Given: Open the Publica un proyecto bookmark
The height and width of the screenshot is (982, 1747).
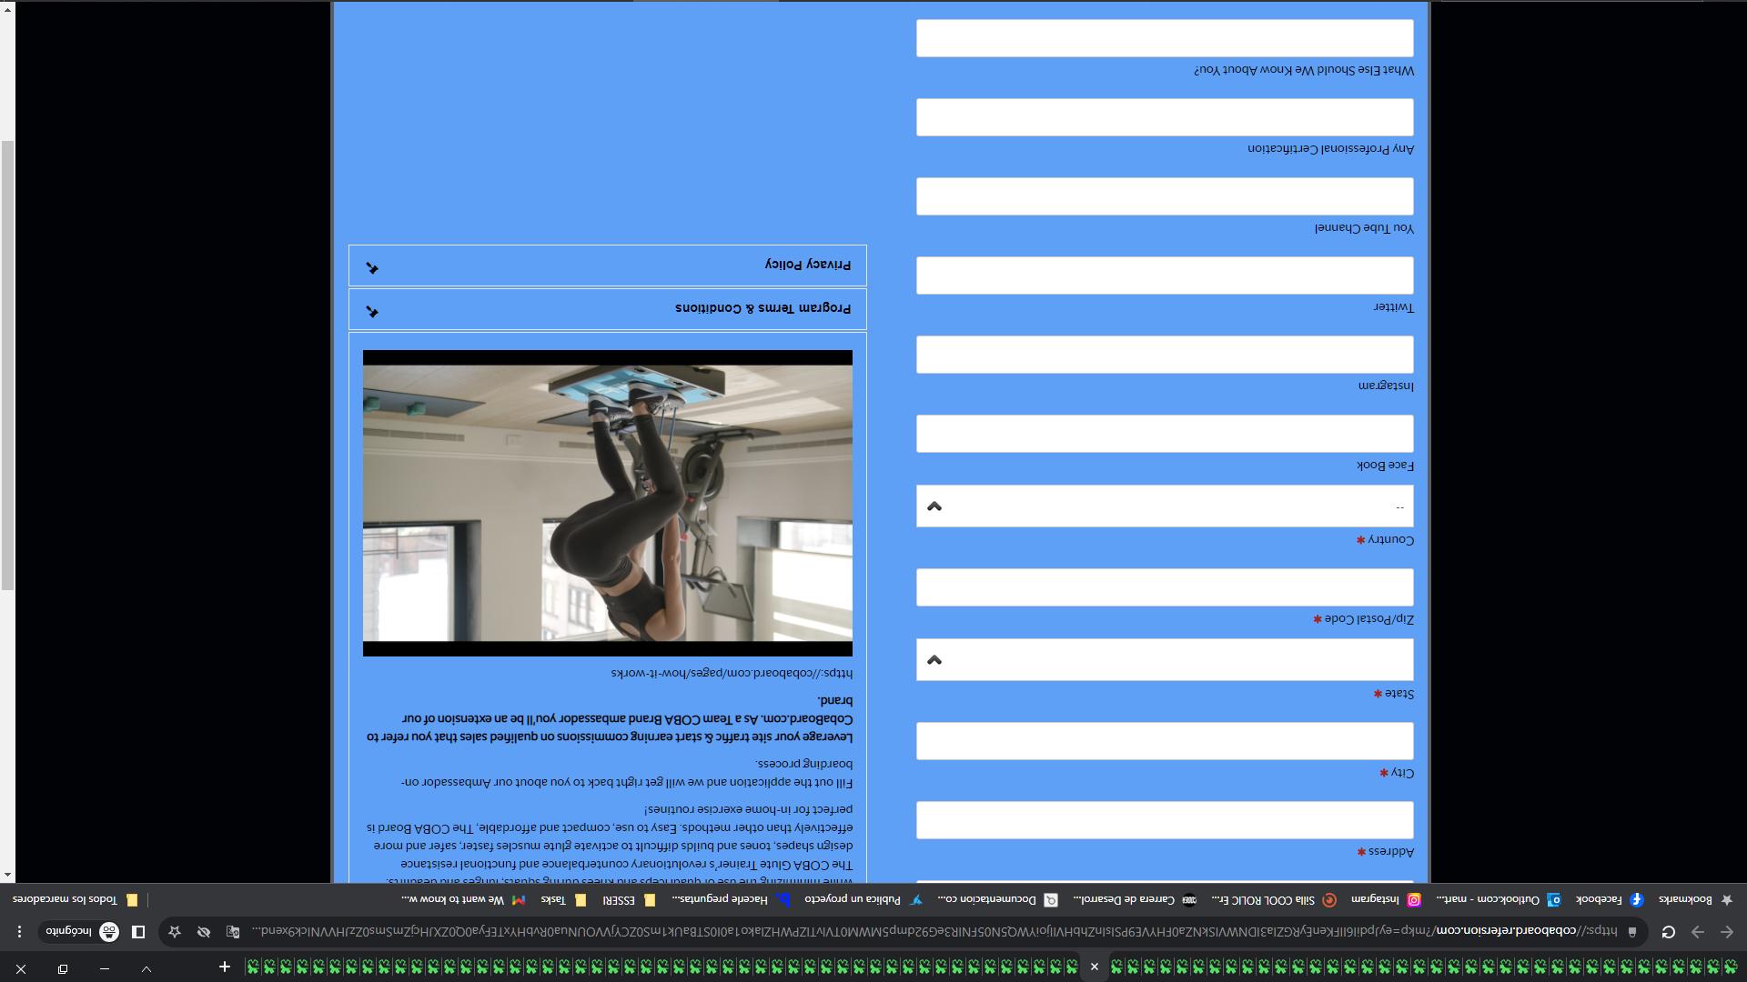Looking at the screenshot, I should pos(863,900).
